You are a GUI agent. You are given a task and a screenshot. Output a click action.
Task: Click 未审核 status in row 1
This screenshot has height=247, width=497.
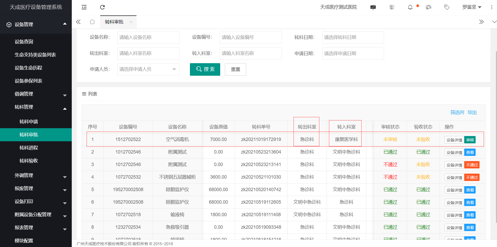390,139
